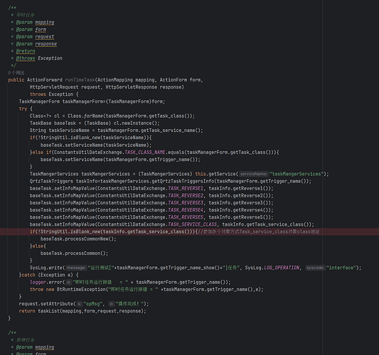Click the underlined 'mapping' in the first Javadoc @param
The height and width of the screenshot is (355, 379).
(45, 22)
